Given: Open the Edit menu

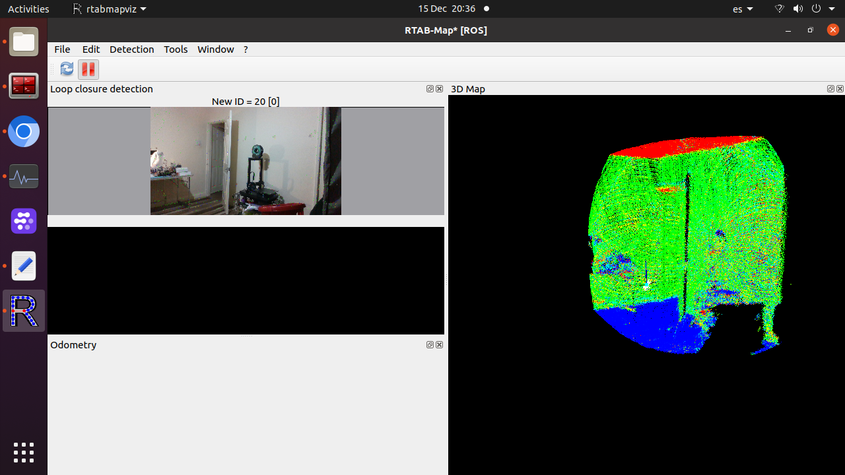Looking at the screenshot, I should [90, 49].
